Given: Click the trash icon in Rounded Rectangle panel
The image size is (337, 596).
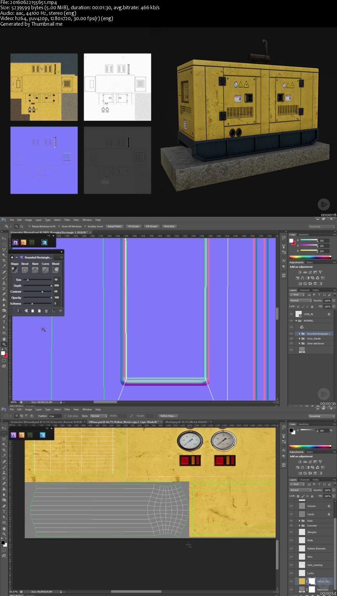Looking at the screenshot, I should [x=46, y=311].
